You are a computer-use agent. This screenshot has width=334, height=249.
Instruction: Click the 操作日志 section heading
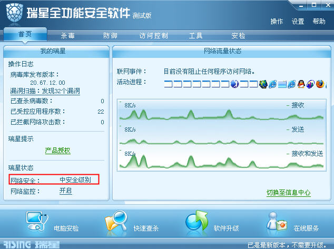click(21, 64)
